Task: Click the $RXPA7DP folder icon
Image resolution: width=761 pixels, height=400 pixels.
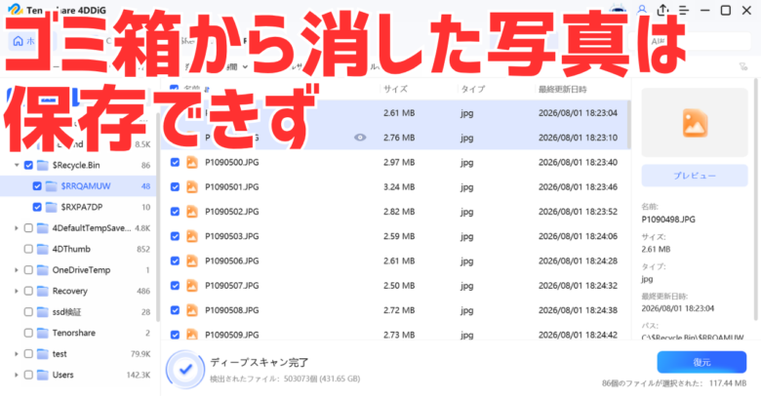Action: tap(51, 207)
